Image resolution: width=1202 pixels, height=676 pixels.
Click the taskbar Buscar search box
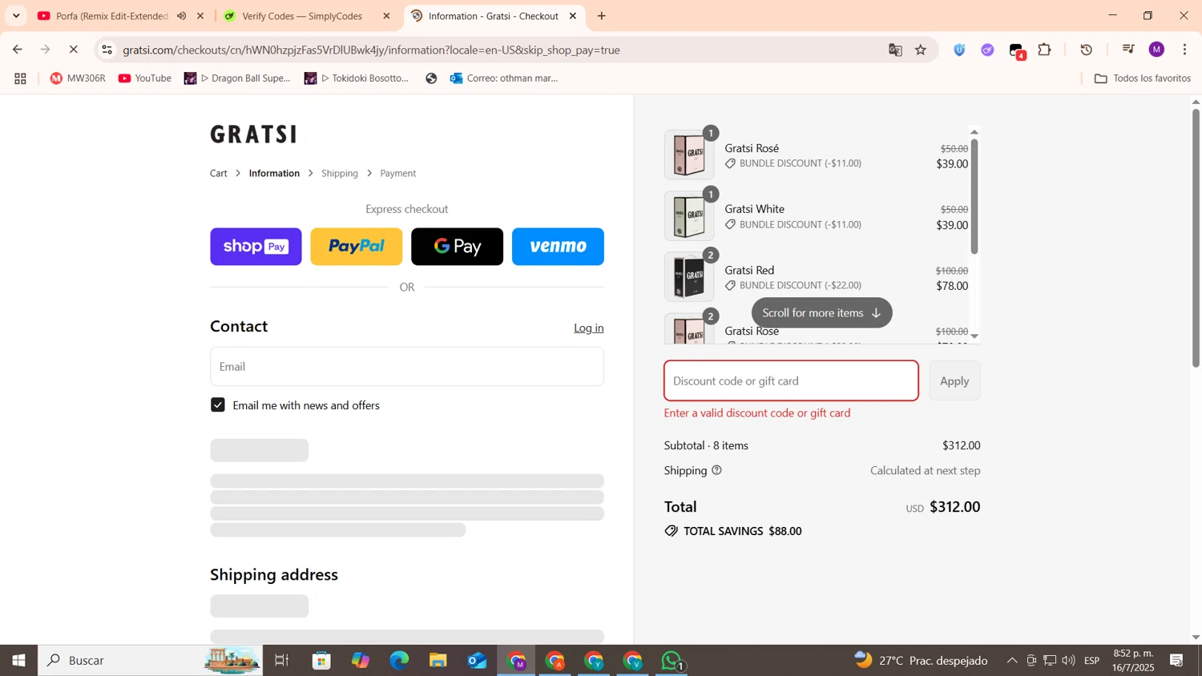pos(150,661)
